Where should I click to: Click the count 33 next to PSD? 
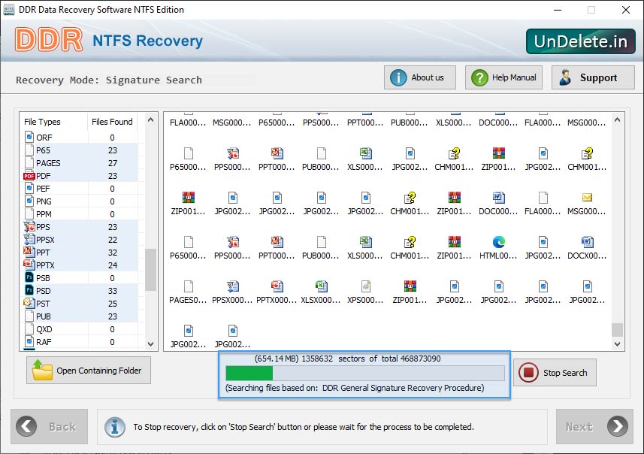(x=113, y=291)
